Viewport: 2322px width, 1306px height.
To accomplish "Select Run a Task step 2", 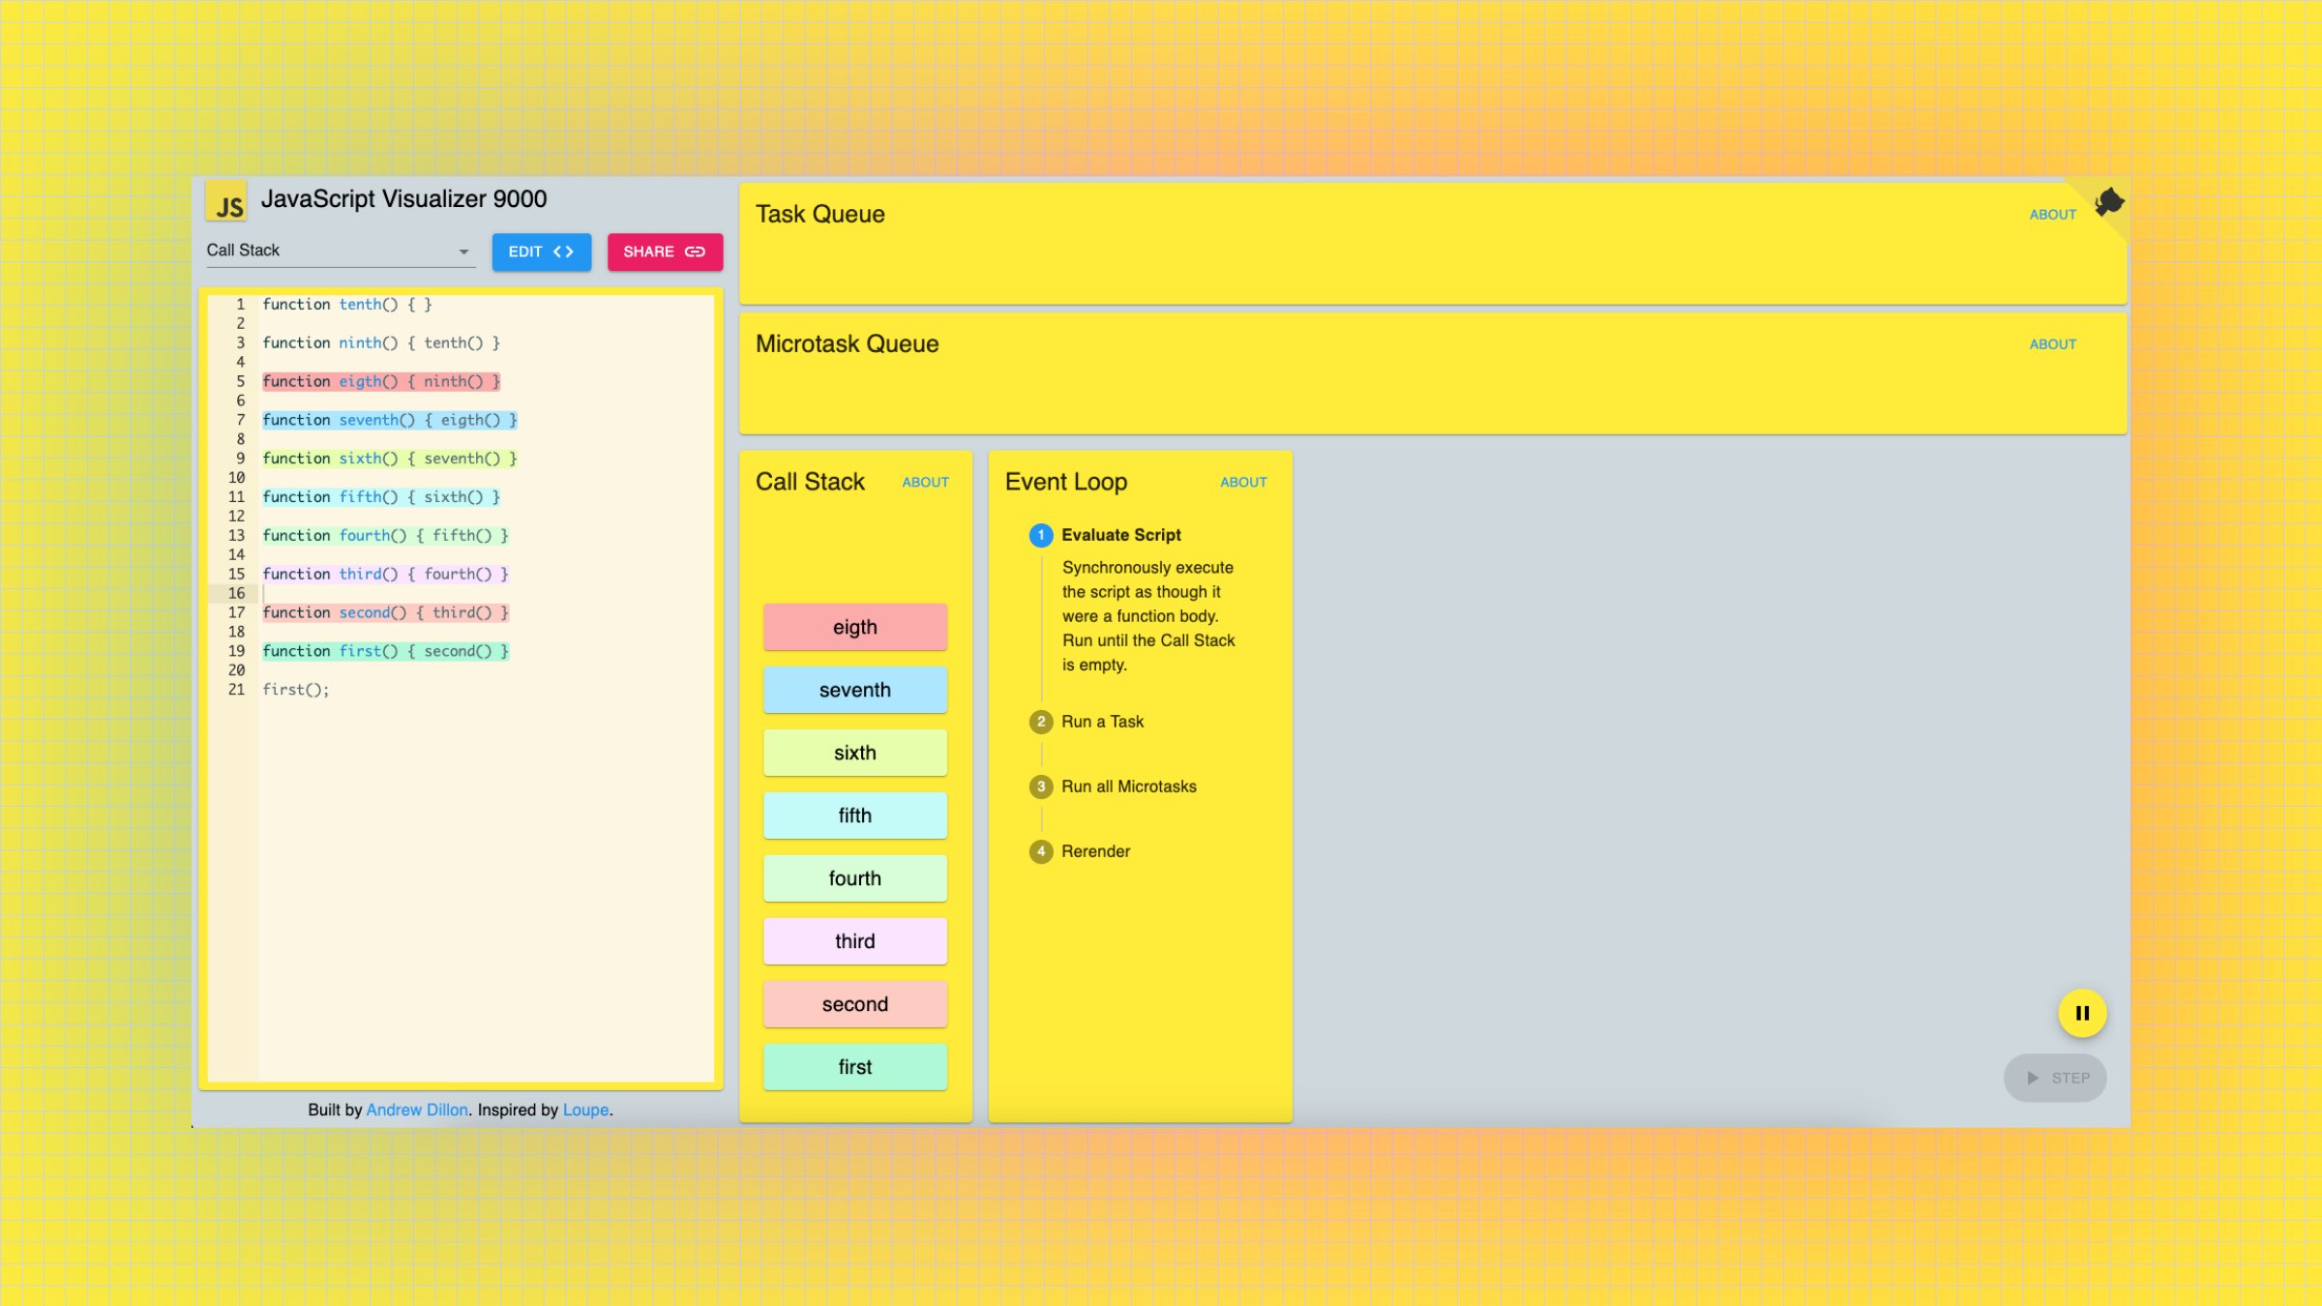I will (1102, 722).
